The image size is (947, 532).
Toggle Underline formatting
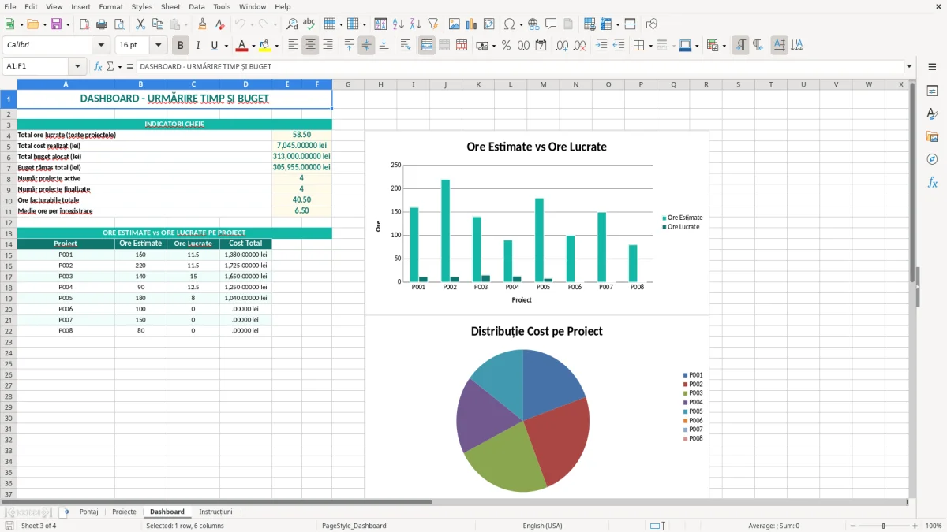click(214, 46)
